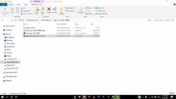The height and width of the screenshot is (99, 176).
Task: Click Copy path in the ribbon
Action: (25, 11)
